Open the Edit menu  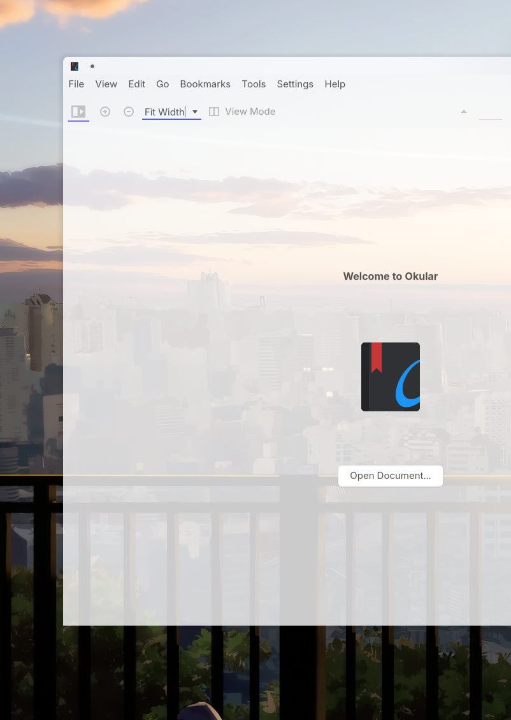(x=137, y=84)
